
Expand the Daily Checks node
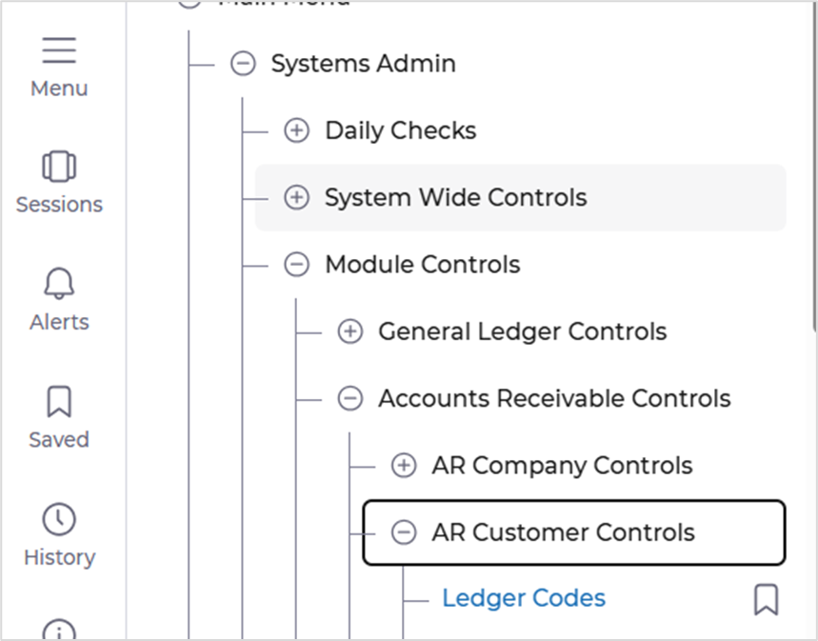pyautogui.click(x=297, y=130)
